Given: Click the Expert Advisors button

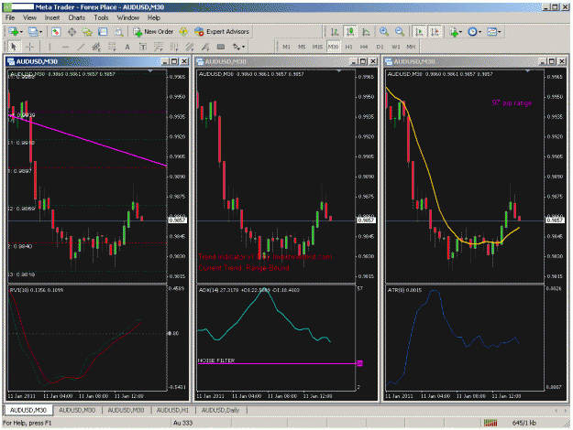Looking at the screenshot, I should (222, 32).
